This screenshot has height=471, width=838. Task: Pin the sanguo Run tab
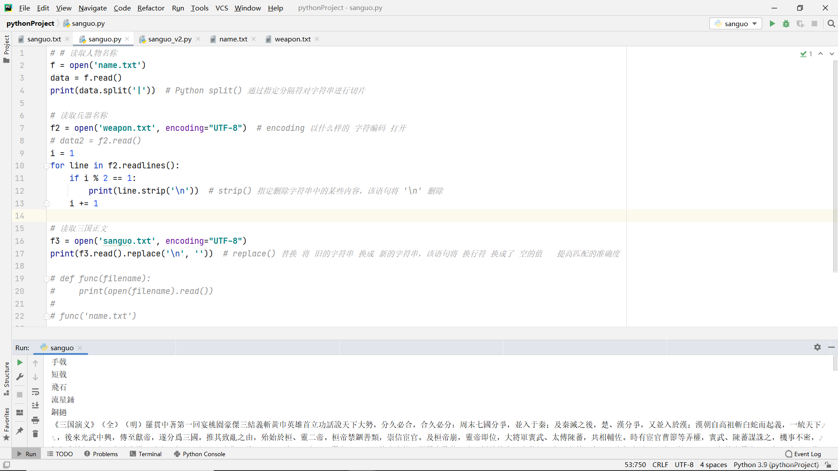20,431
